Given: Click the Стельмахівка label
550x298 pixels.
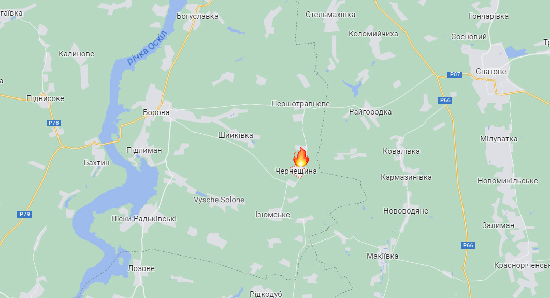Looking at the screenshot, I should coord(330,15).
